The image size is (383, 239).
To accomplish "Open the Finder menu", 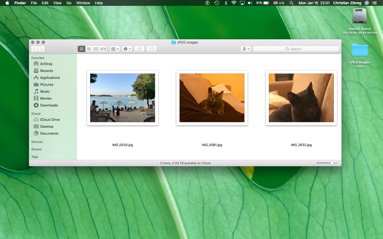I will (20, 3).
